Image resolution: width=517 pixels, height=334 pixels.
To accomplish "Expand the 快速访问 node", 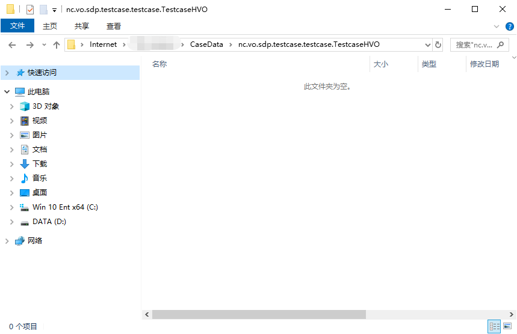I will [x=7, y=73].
